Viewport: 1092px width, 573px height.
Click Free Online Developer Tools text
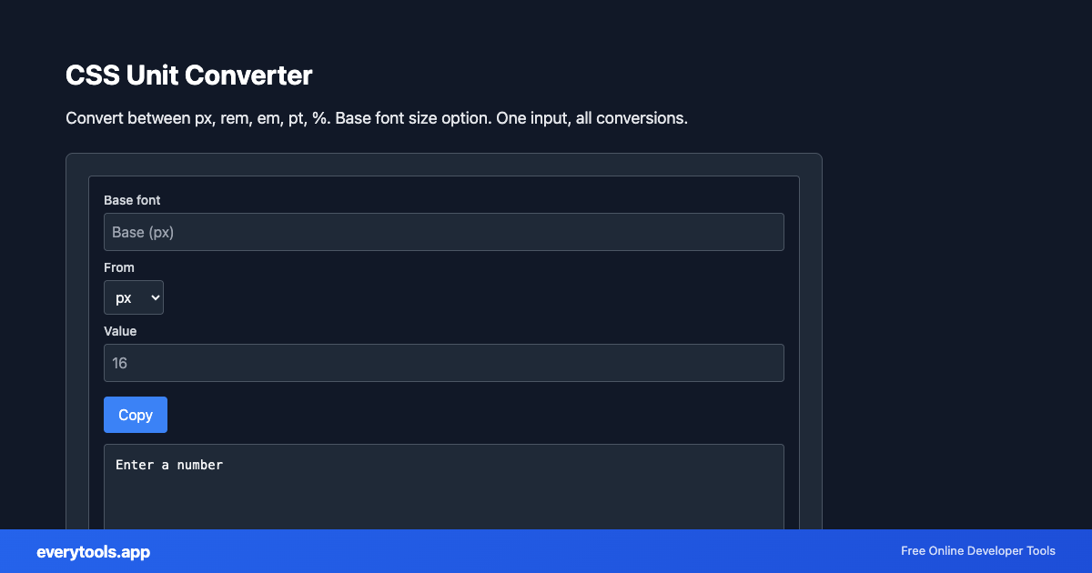click(x=978, y=551)
